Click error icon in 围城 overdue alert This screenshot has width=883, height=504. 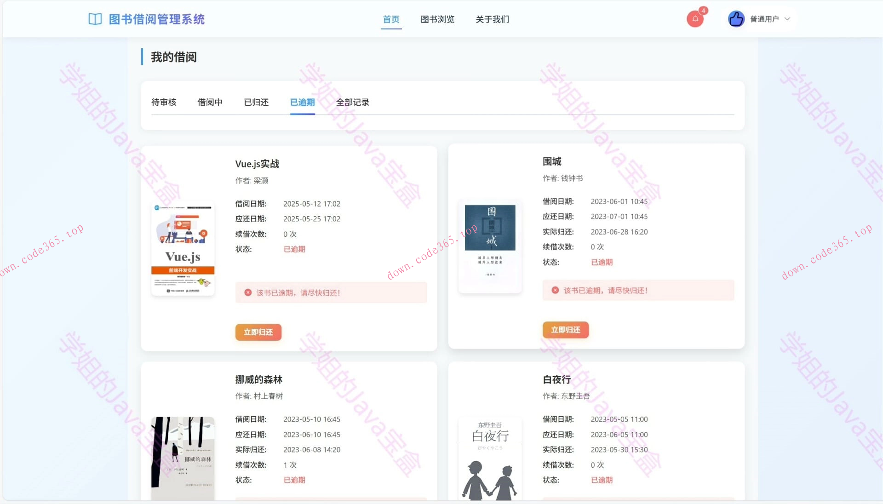pyautogui.click(x=555, y=290)
